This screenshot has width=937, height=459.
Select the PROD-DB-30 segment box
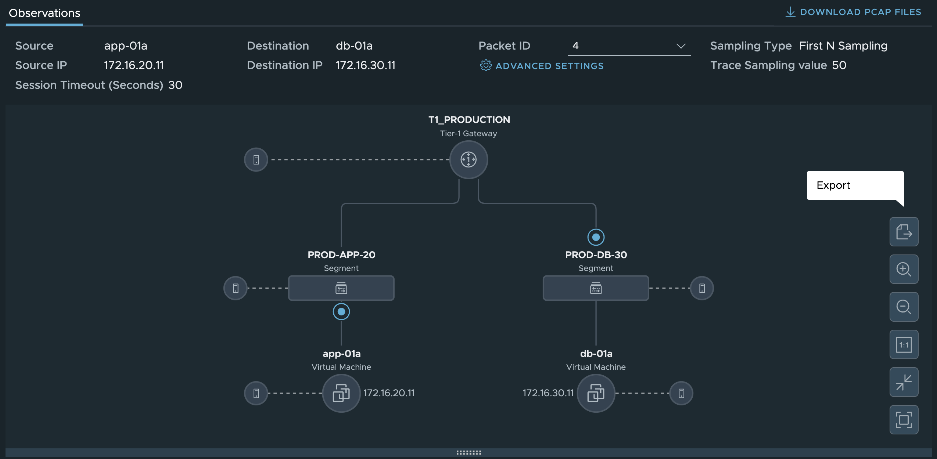pos(596,288)
